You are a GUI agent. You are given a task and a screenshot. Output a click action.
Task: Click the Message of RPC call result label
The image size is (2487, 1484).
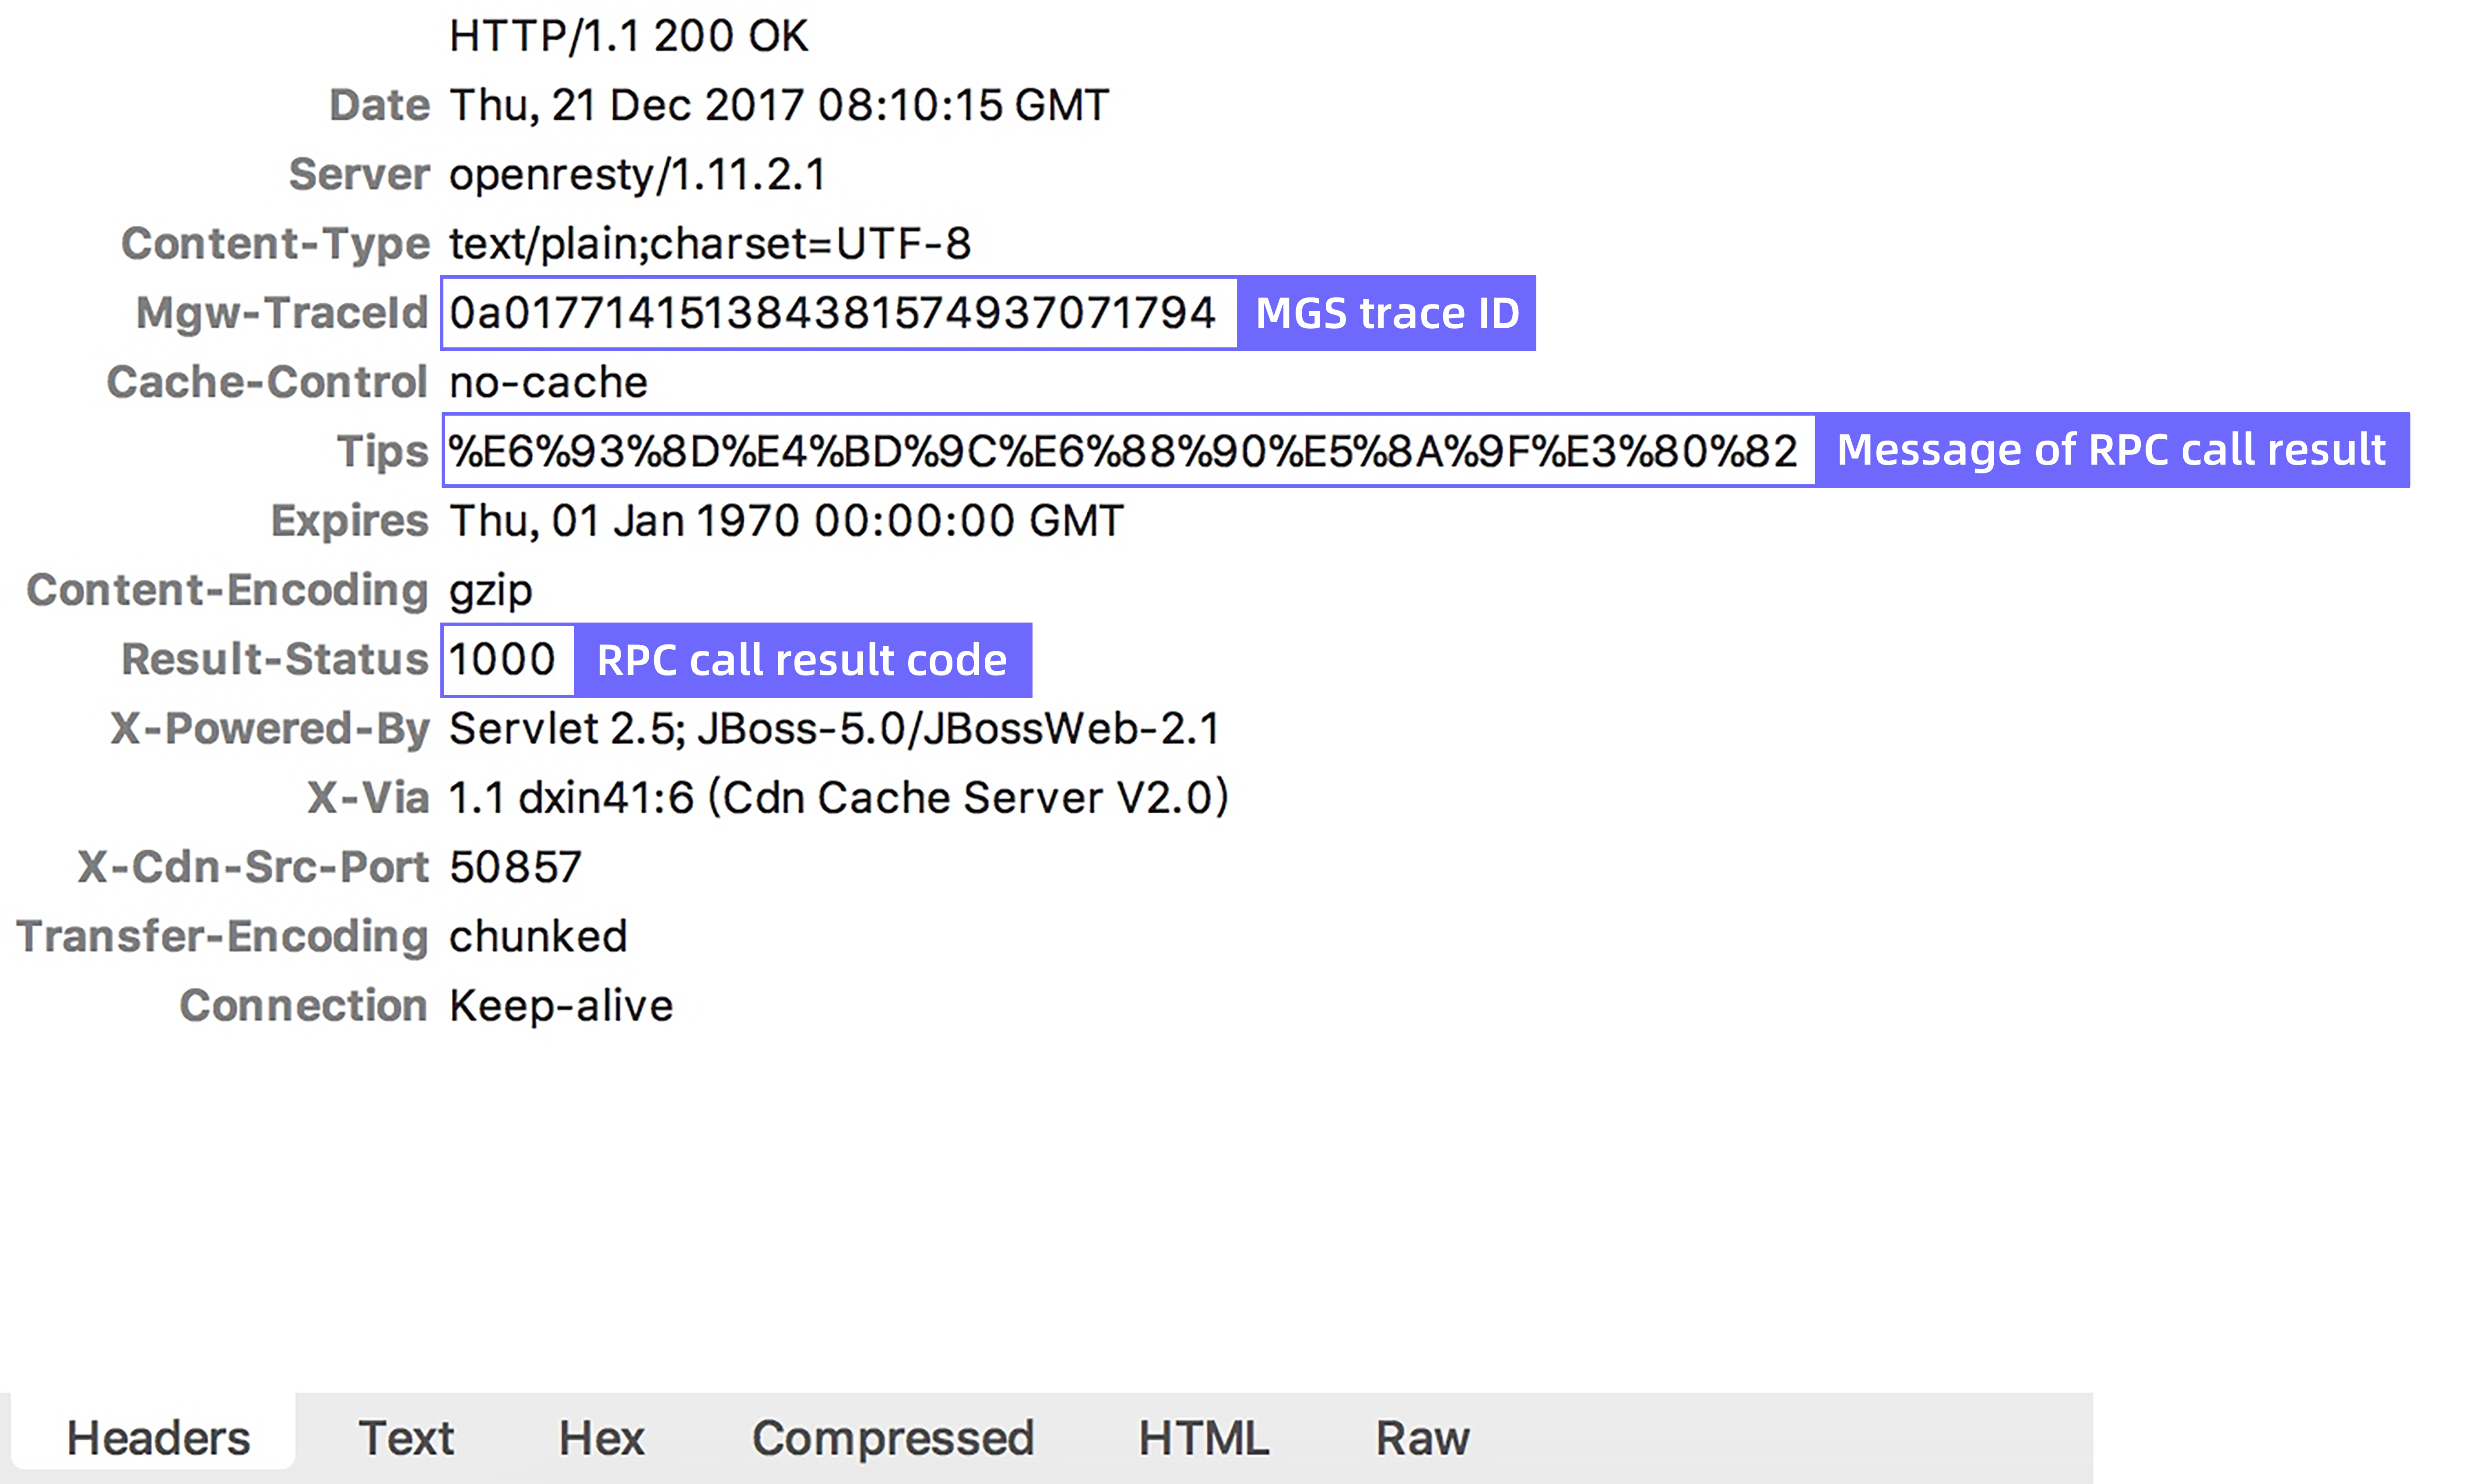click(2112, 450)
